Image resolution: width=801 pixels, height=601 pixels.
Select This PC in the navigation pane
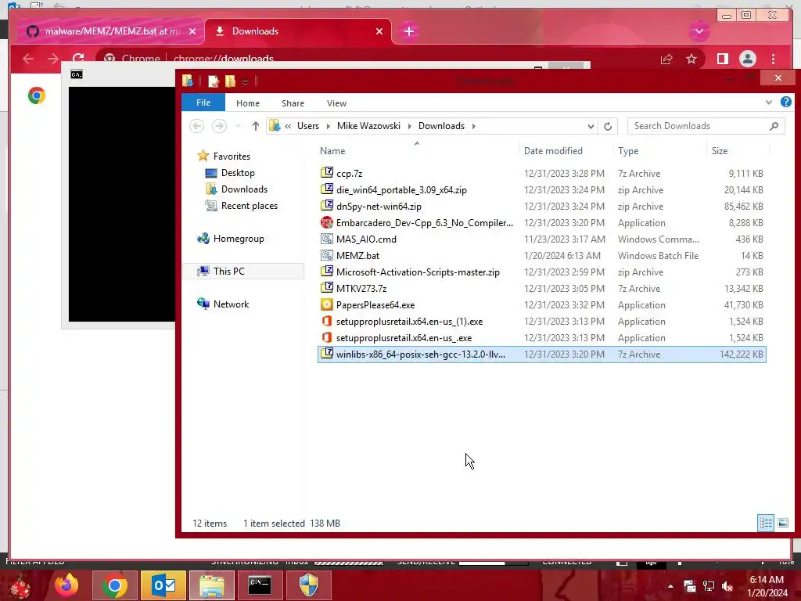pyautogui.click(x=229, y=272)
